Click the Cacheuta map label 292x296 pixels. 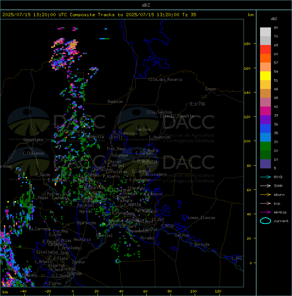click(x=60, y=198)
